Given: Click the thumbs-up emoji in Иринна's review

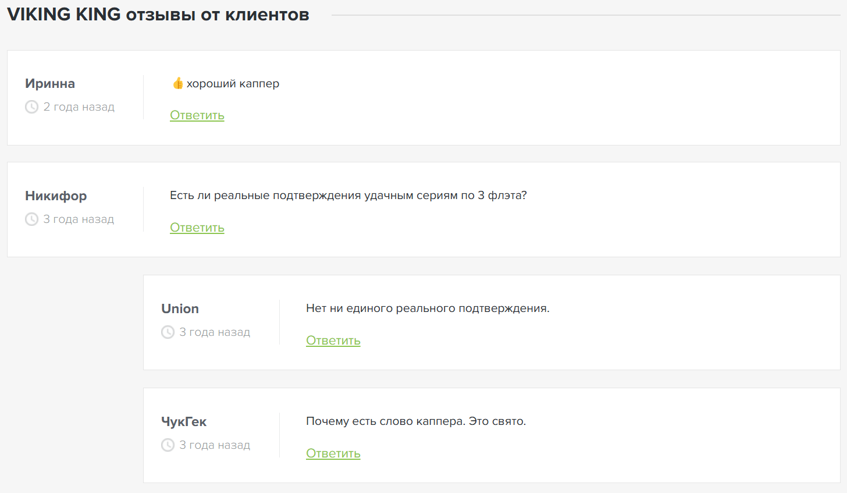Looking at the screenshot, I should click(x=177, y=84).
